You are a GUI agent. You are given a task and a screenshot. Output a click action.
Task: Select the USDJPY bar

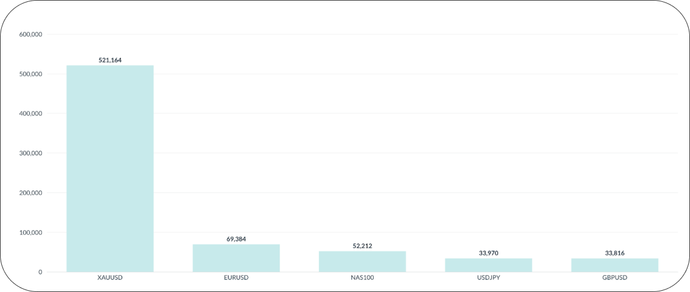(488, 265)
